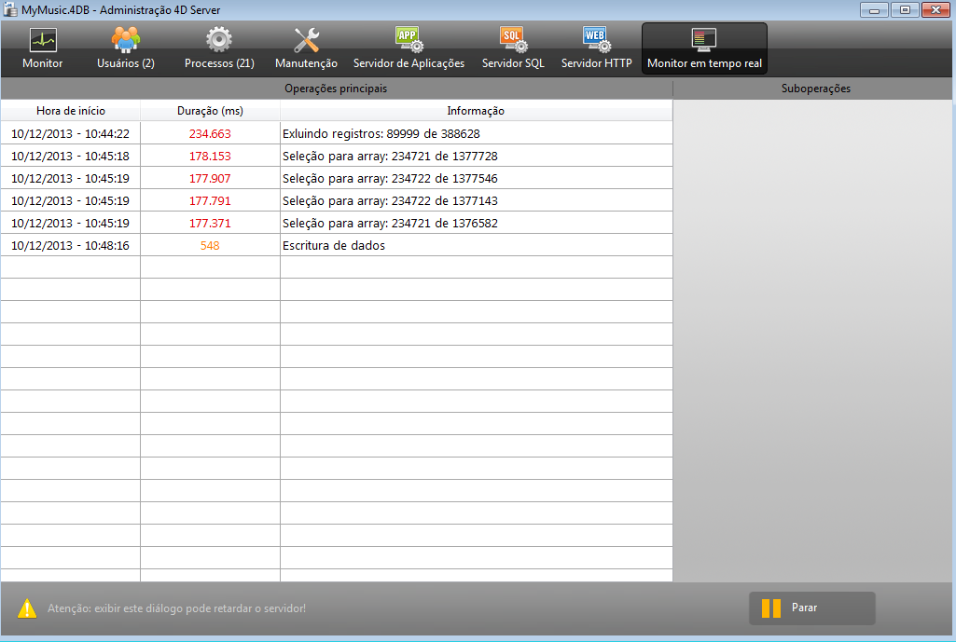Click duration value 177.907
956x642 pixels.
pyautogui.click(x=210, y=179)
